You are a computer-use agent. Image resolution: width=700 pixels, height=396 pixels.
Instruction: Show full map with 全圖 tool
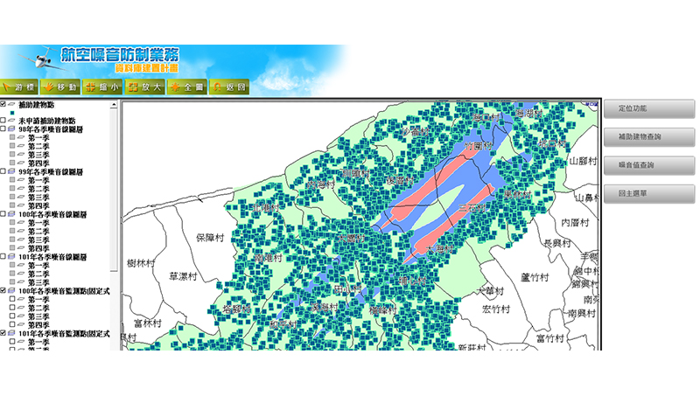187,87
